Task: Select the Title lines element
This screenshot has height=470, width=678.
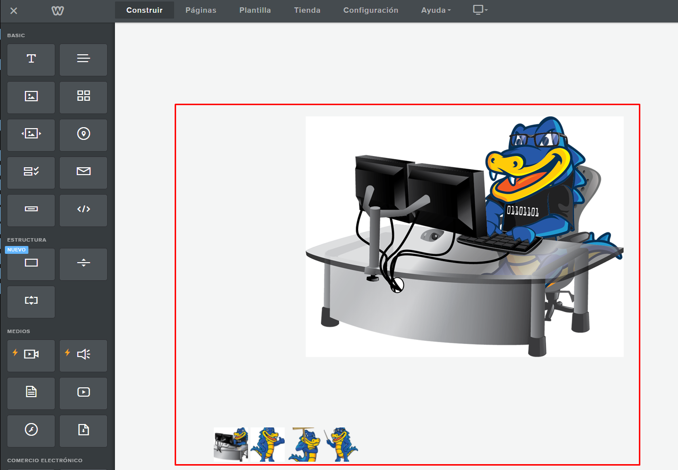Action: [84, 60]
